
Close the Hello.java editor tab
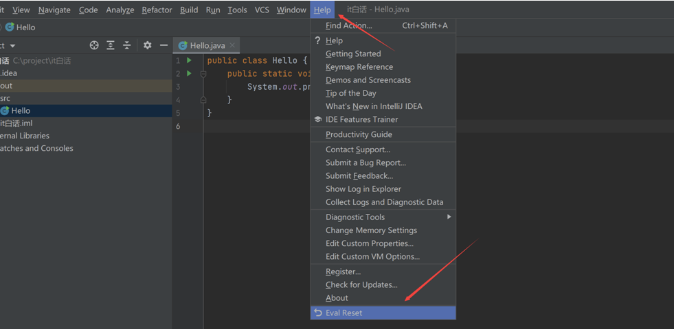(x=232, y=45)
